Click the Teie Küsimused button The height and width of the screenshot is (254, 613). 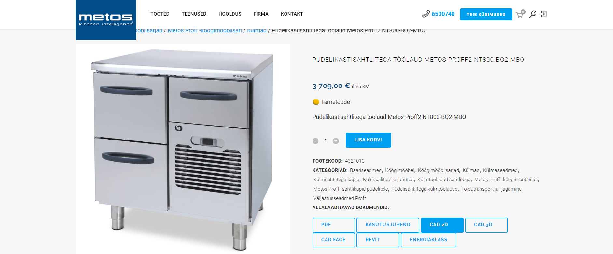click(x=486, y=14)
